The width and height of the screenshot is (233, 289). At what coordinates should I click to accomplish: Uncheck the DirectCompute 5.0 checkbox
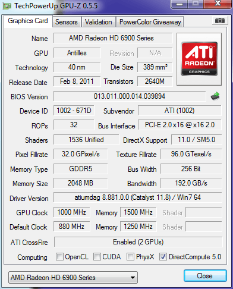tap(163, 256)
